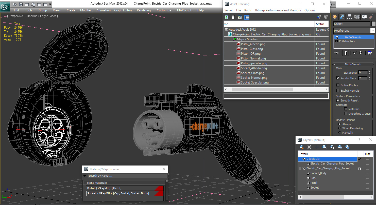Open the Motion command panel tab
376x205 pixels.
357,17
